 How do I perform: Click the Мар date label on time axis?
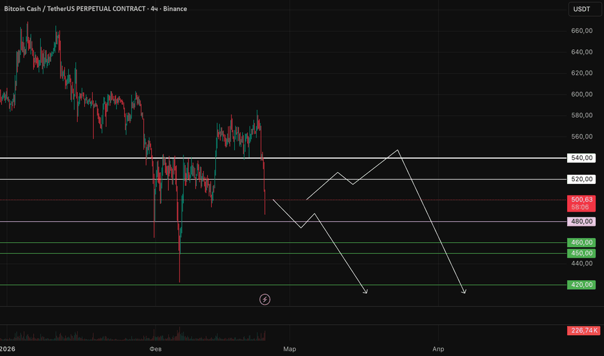[290, 349]
